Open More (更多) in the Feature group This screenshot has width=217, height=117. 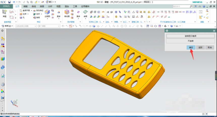[59, 14]
